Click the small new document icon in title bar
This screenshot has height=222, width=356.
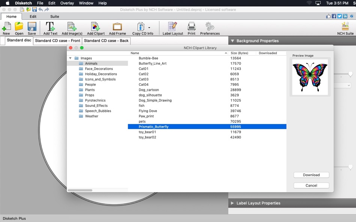22,9
